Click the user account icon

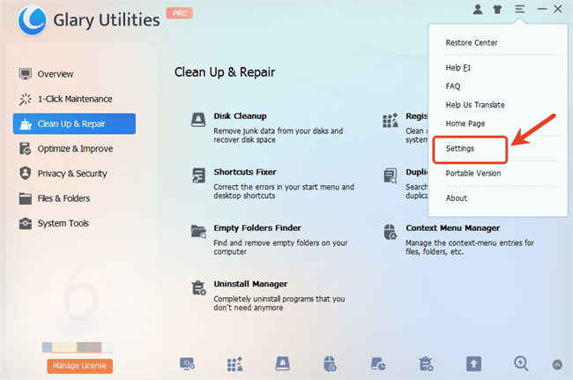point(478,10)
